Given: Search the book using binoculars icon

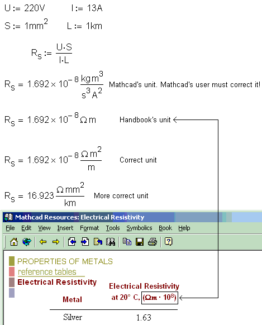Looking at the screenshot, I should pyautogui.click(x=111, y=242).
